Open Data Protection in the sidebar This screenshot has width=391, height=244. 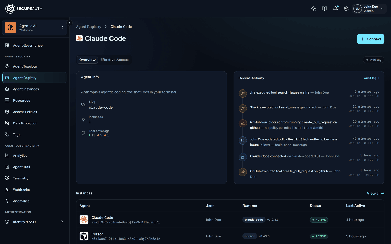click(34, 123)
